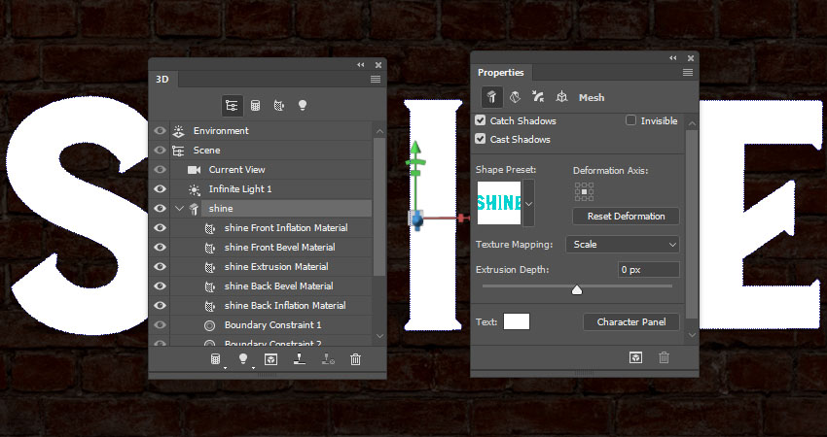Click Properties panel scroll down arrow
This screenshot has height=437, width=827.
coord(692,335)
